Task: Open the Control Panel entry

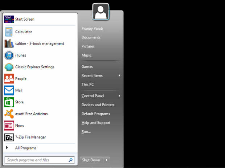Action: [93, 96]
